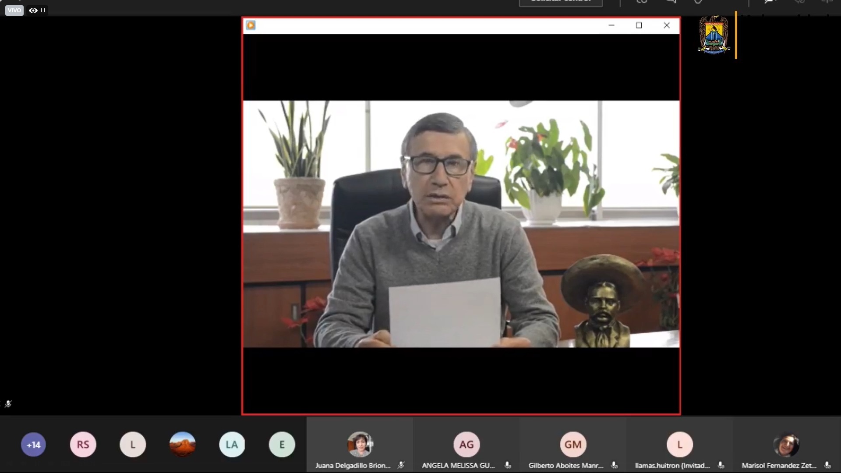Maximize the shared media player window

639,25
